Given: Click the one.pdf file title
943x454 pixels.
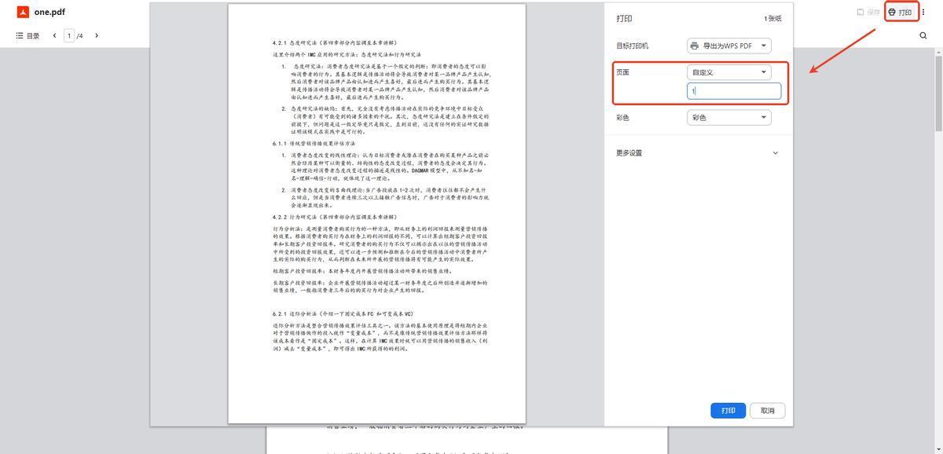Looking at the screenshot, I should (x=48, y=12).
